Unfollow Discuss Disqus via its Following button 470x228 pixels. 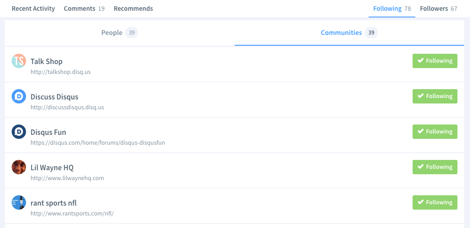pos(435,96)
